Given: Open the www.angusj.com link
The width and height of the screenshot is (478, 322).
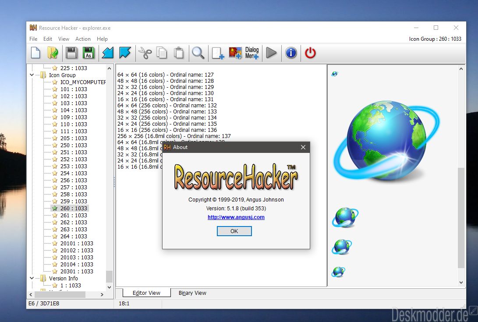Looking at the screenshot, I should click(x=236, y=217).
